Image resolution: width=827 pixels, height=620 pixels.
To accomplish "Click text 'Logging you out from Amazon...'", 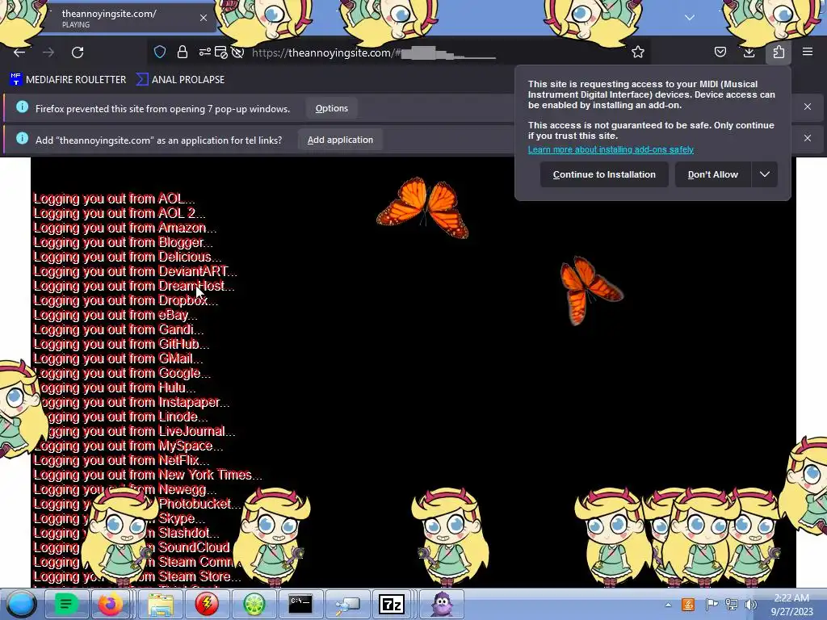I will (x=125, y=228).
